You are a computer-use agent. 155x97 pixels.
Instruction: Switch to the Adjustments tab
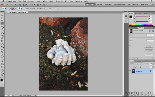click(x=134, y=28)
